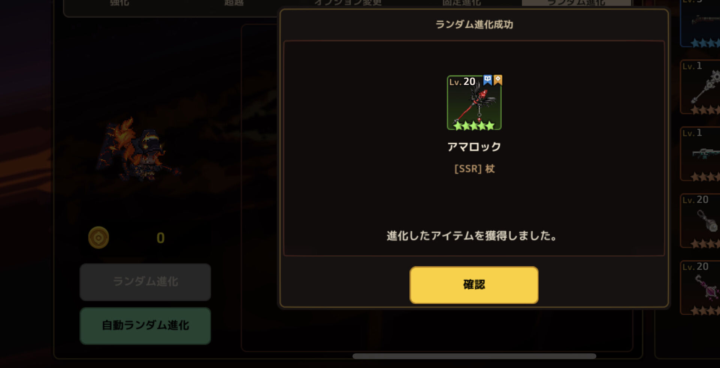720x368 pixels.
Task: Click the flaming hooded character sprite
Action: 137,150
